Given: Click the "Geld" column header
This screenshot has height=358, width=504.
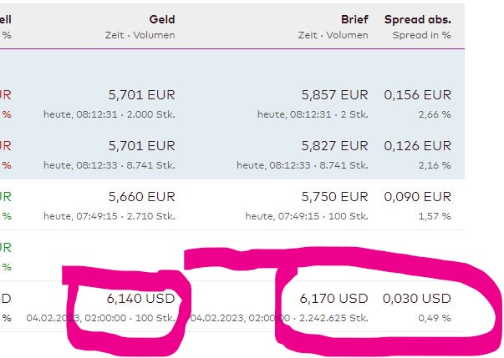Looking at the screenshot, I should 162,18.
